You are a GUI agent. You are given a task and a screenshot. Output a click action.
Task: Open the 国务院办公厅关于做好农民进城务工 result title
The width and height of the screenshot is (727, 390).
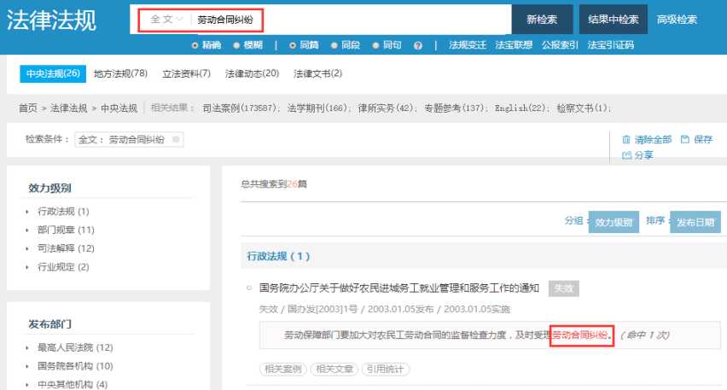pos(399,288)
